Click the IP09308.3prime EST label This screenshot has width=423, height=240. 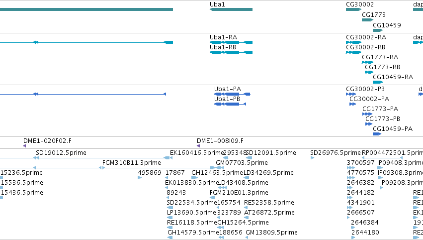(400, 173)
